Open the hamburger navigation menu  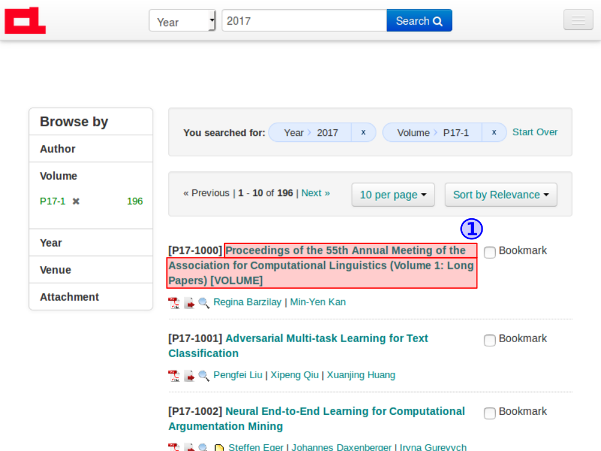(578, 20)
